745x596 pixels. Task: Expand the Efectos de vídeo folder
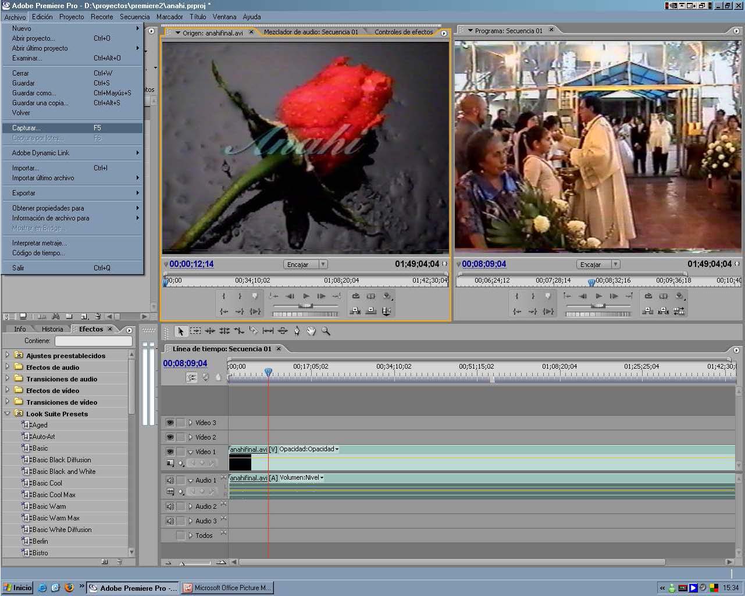(7, 390)
